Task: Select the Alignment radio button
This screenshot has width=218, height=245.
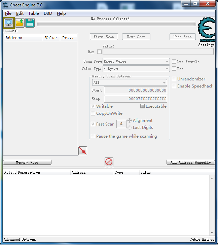Action: coord(130,120)
